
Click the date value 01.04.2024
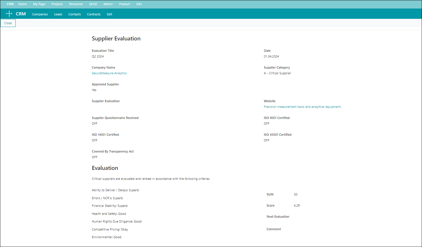[271, 56]
